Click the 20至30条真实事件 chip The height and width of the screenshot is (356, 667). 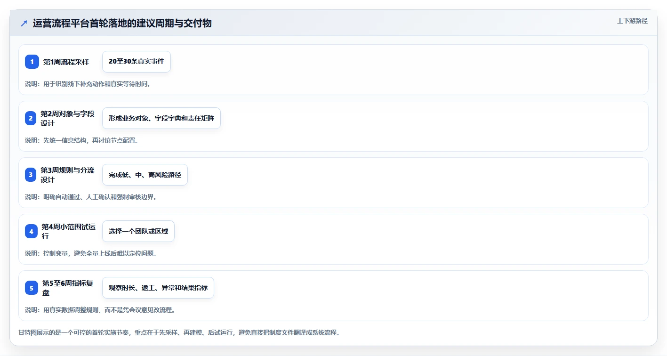pyautogui.click(x=137, y=62)
